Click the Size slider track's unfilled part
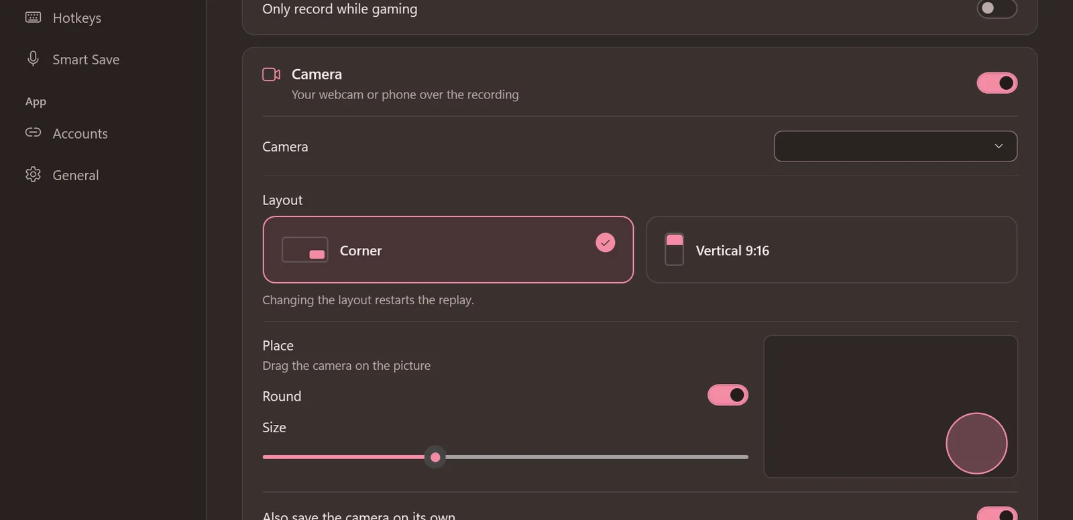This screenshot has width=1073, height=520. [596, 457]
